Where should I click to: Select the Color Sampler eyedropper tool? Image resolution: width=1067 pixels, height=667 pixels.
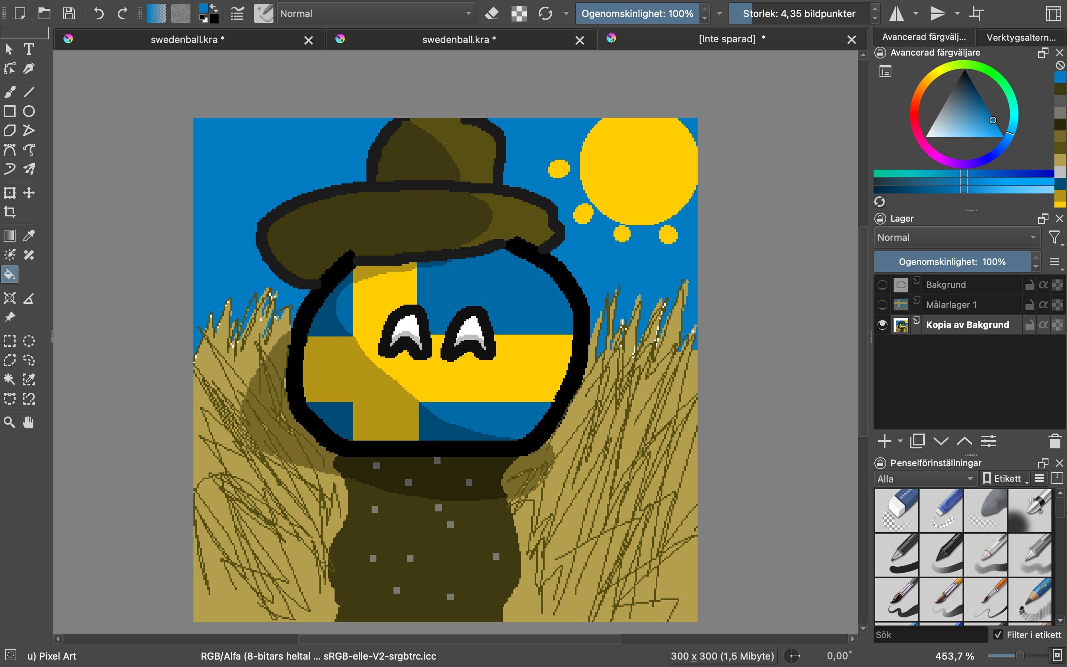[x=29, y=236]
